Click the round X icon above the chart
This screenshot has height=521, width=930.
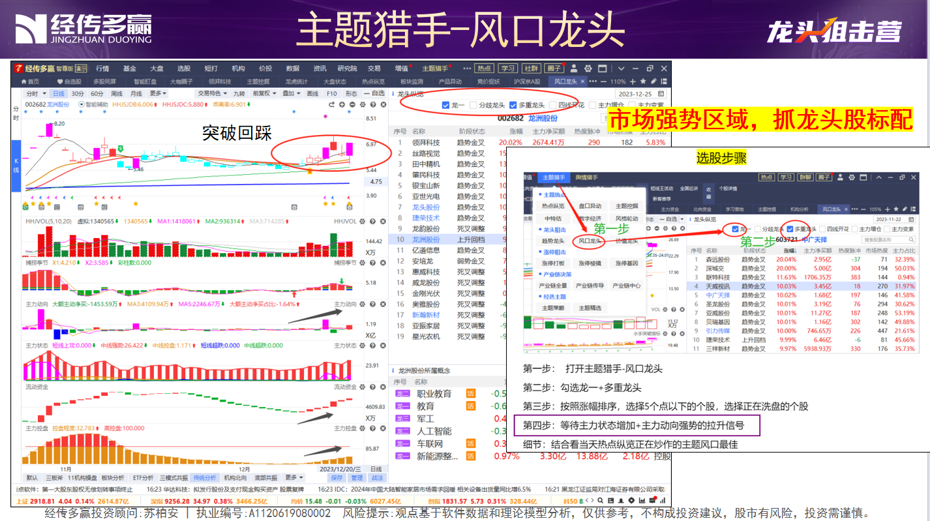[383, 104]
